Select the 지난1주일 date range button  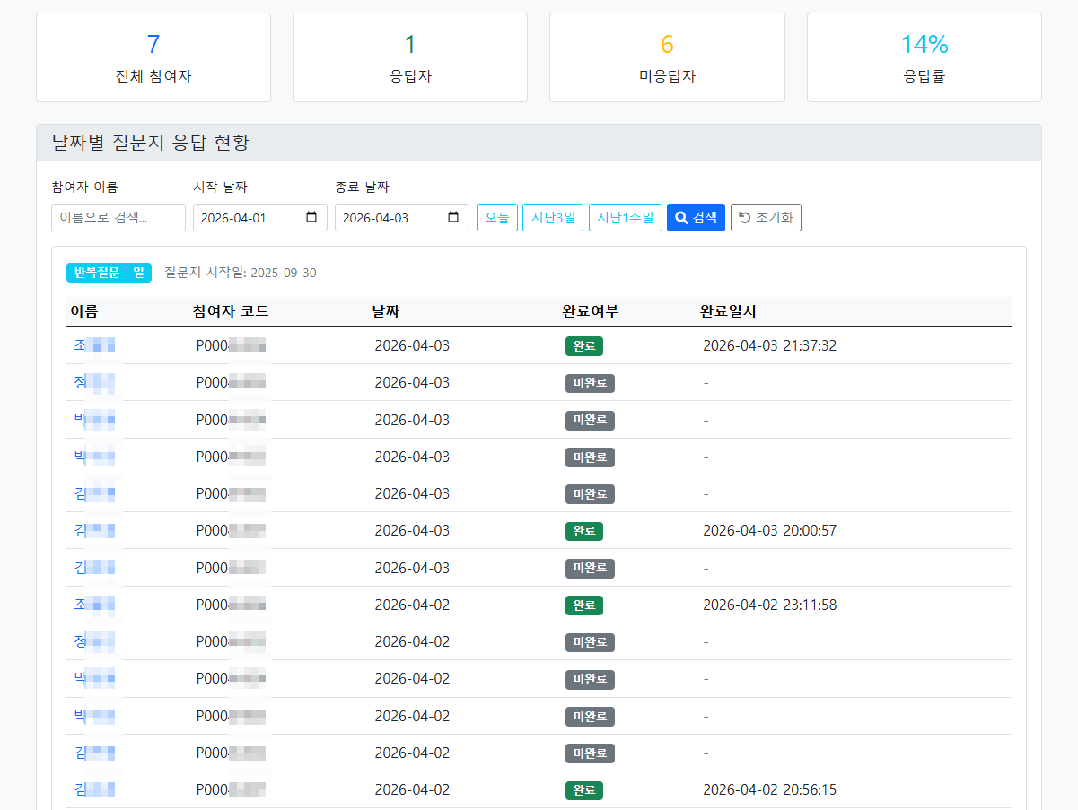click(625, 217)
